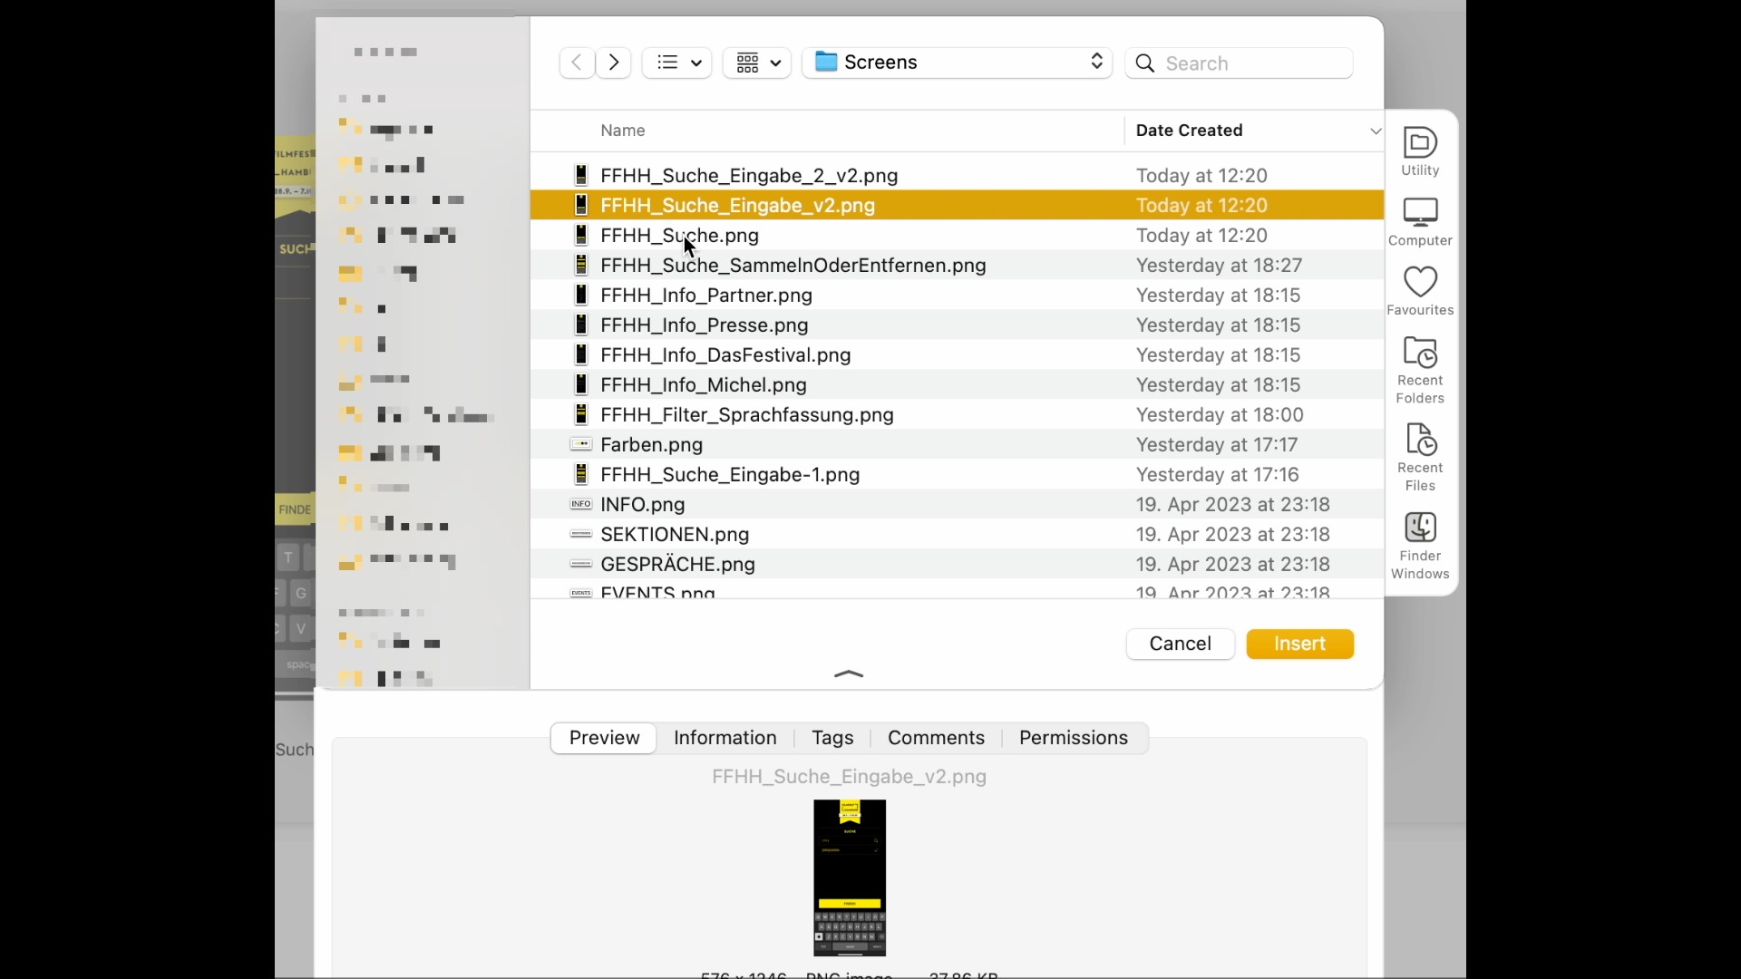Open the Tags tab
Viewport: 1741px width, 979px height.
[x=832, y=738]
